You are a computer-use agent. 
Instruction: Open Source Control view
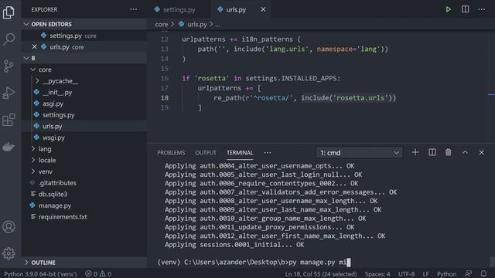[9, 66]
